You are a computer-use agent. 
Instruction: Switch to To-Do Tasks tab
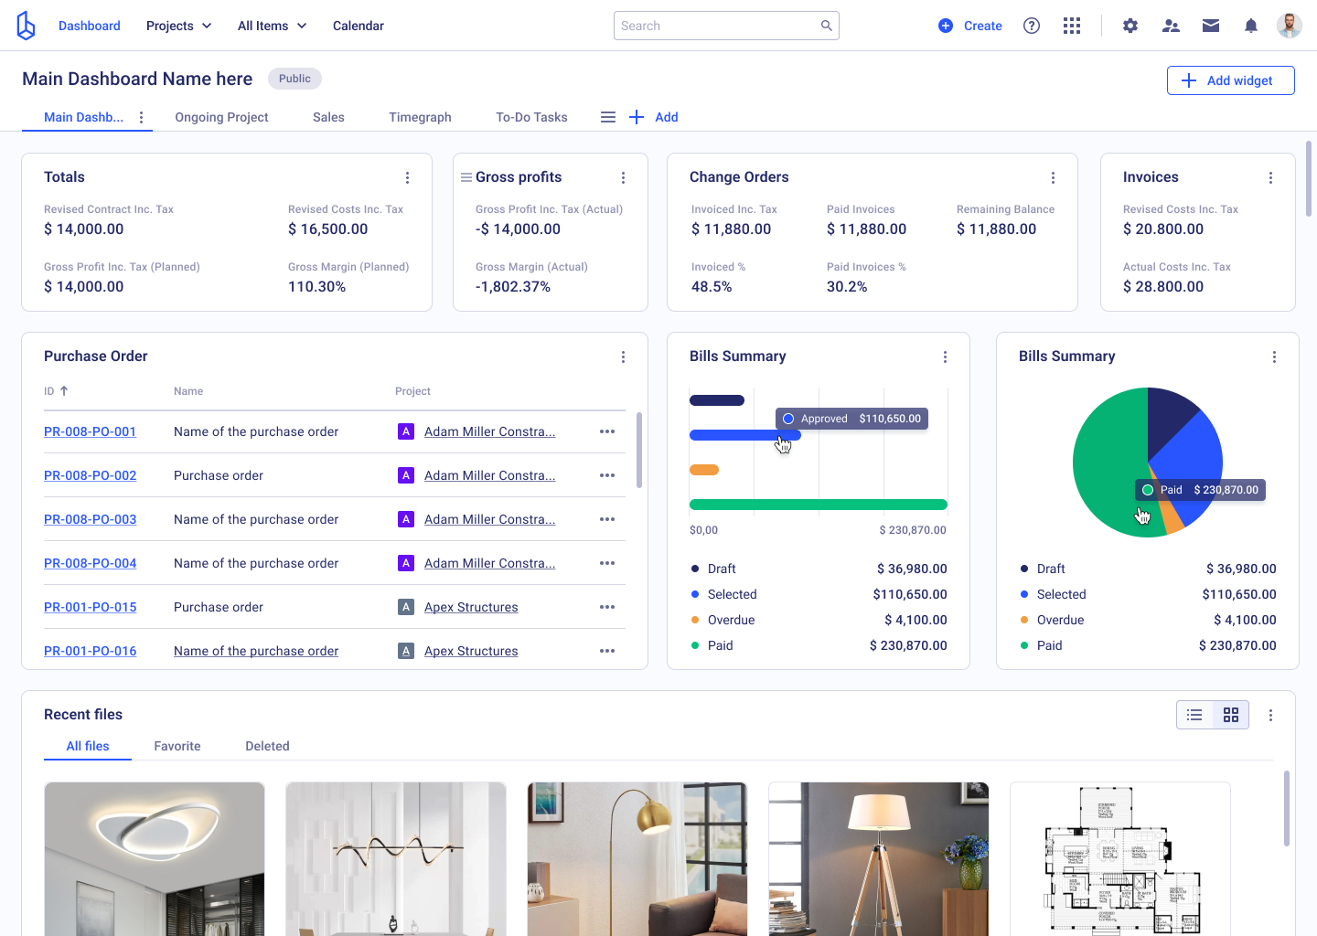[x=531, y=117]
